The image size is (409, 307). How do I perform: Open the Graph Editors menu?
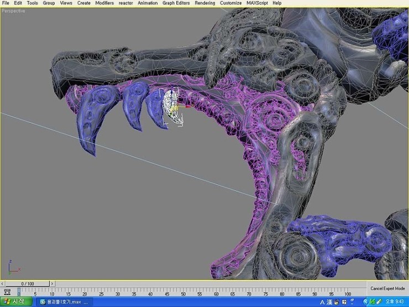pos(176,3)
